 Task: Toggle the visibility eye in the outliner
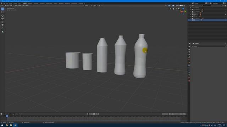pos(226,15)
